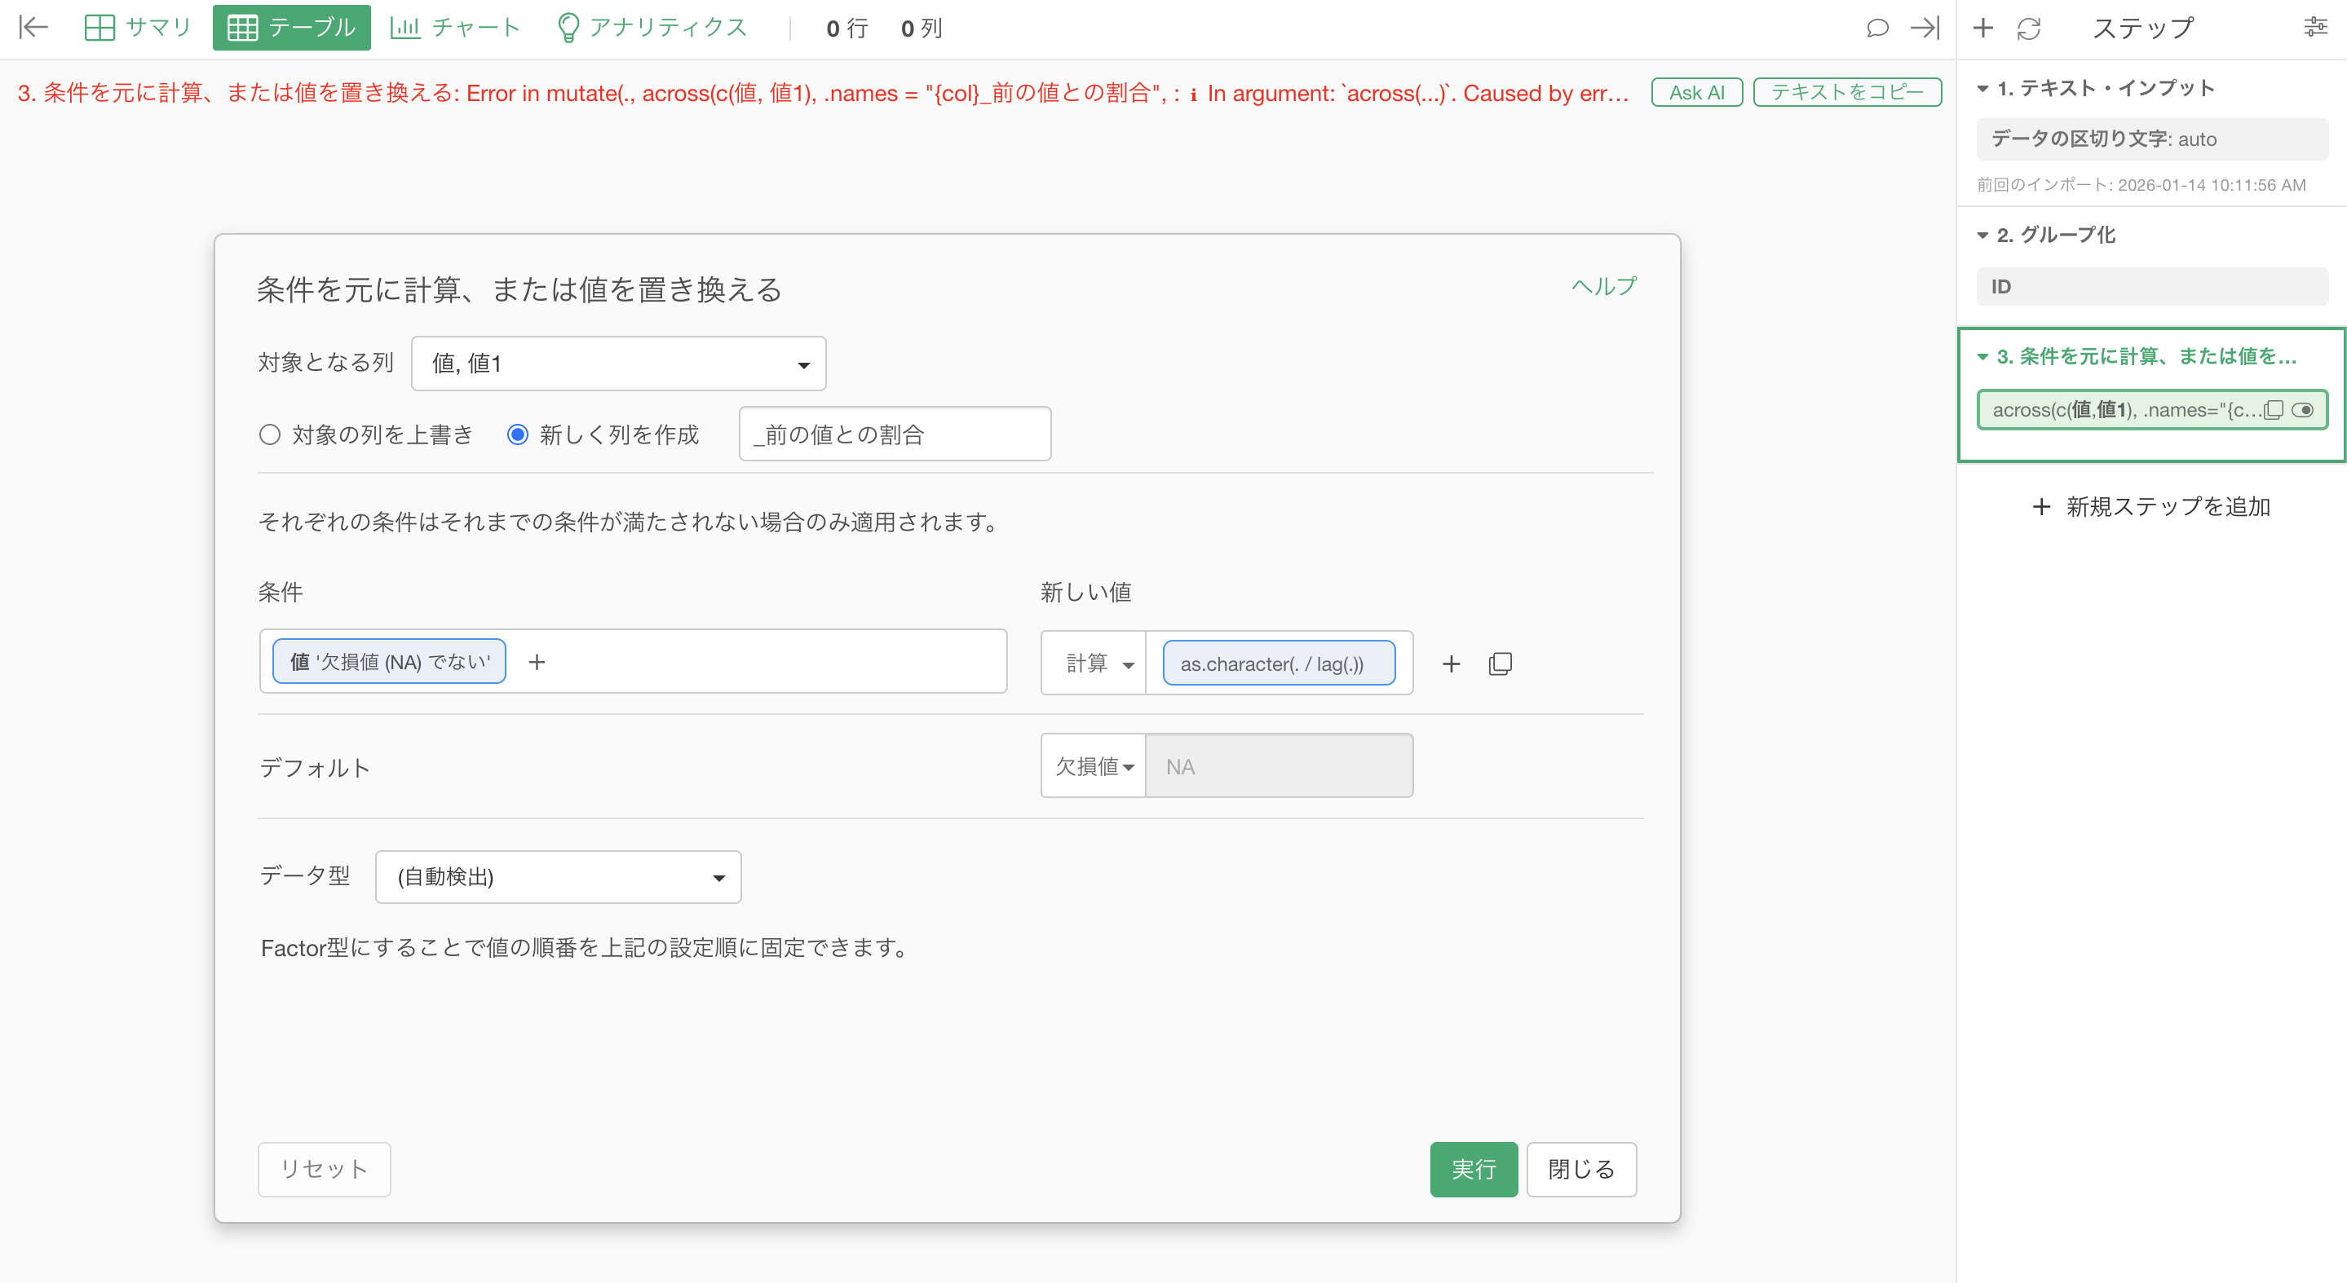Switch to アナリティクス tab
This screenshot has height=1283, width=2347.
[652, 28]
